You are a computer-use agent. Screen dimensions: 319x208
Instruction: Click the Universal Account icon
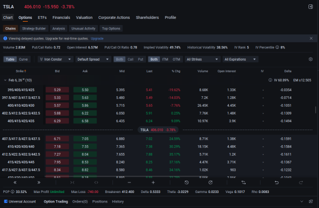click(x=6, y=201)
